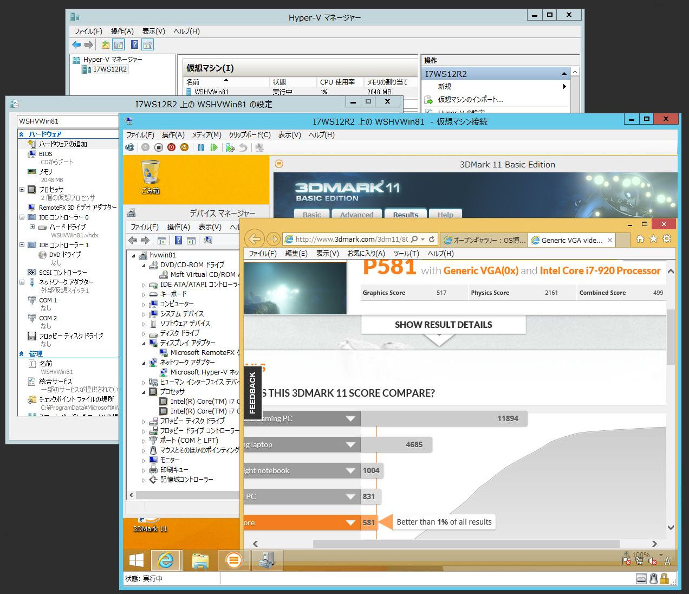
Task: Click the Home icon in Internet Explorer
Action: point(640,238)
